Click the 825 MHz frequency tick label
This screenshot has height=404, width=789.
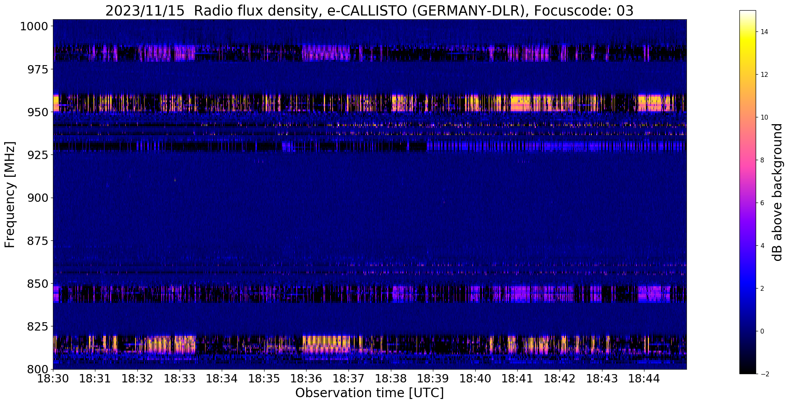tap(37, 326)
